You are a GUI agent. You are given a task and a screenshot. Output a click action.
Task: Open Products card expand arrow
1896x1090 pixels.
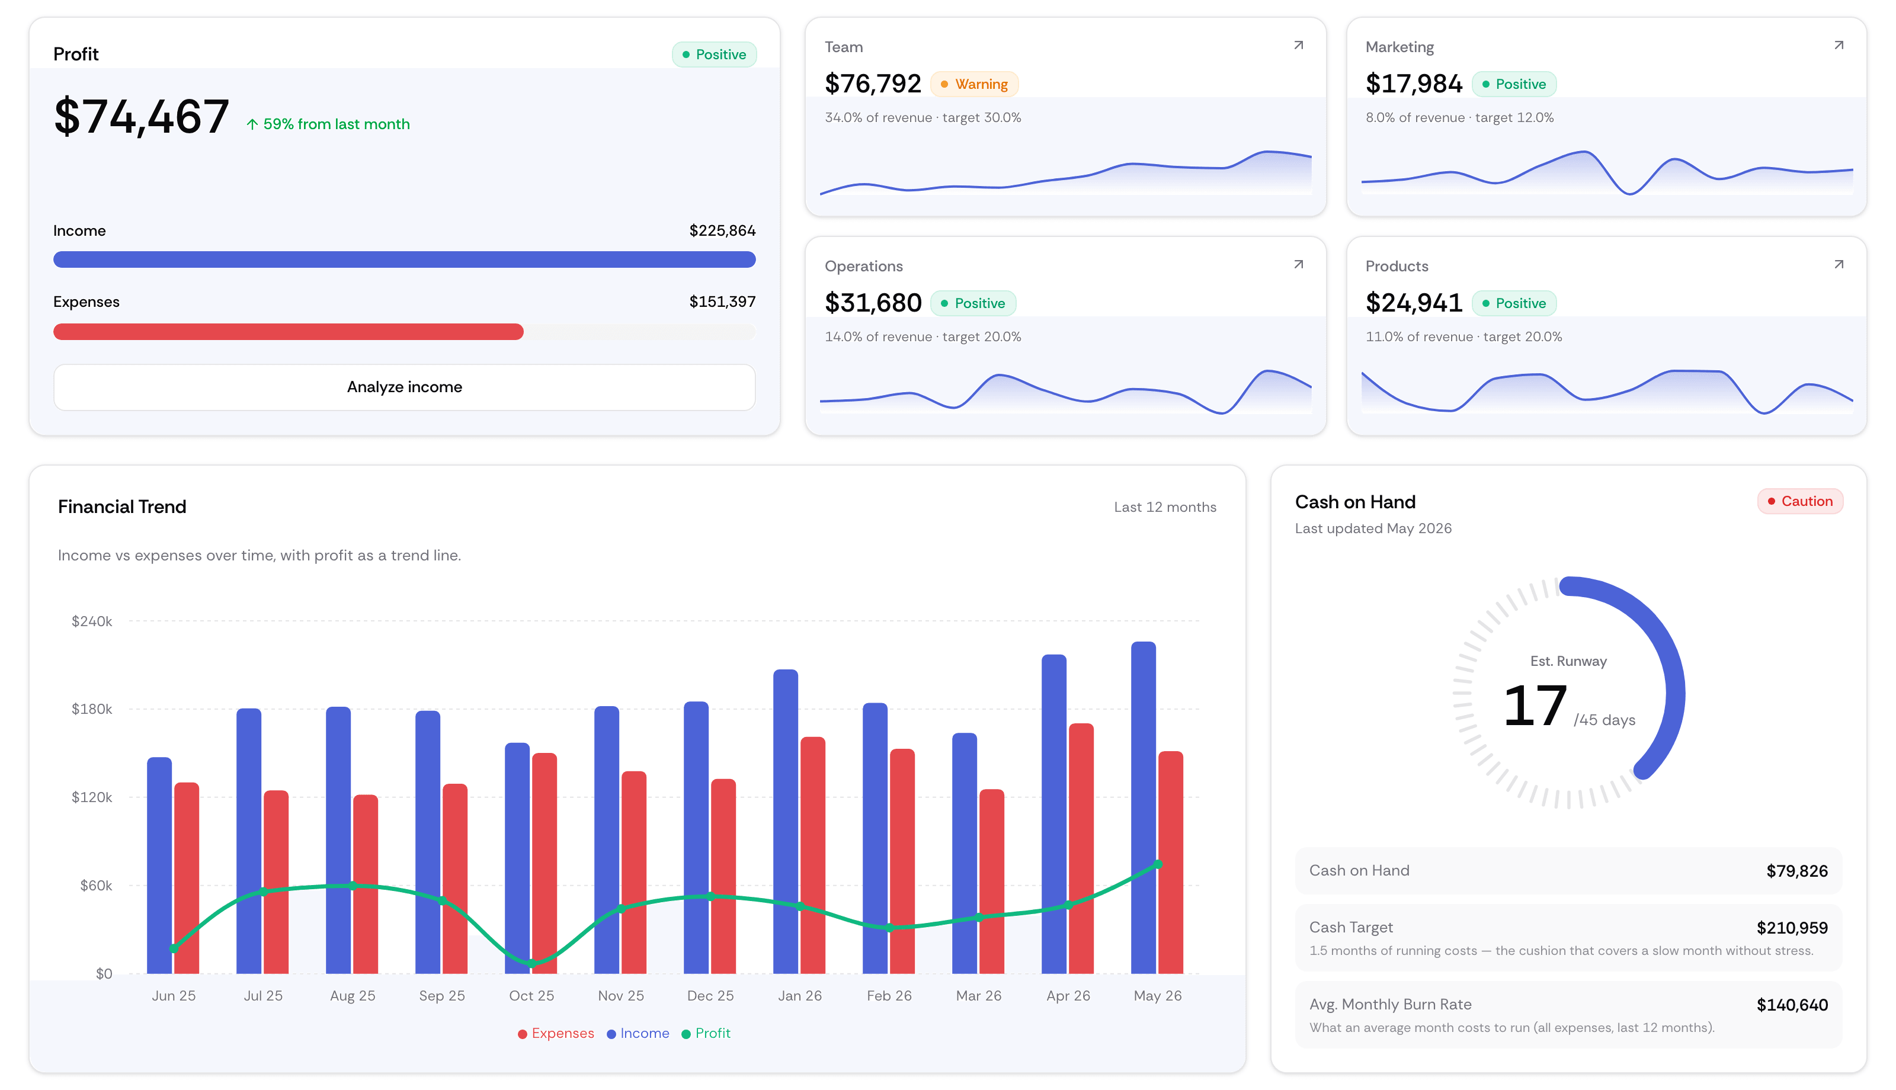[1839, 265]
